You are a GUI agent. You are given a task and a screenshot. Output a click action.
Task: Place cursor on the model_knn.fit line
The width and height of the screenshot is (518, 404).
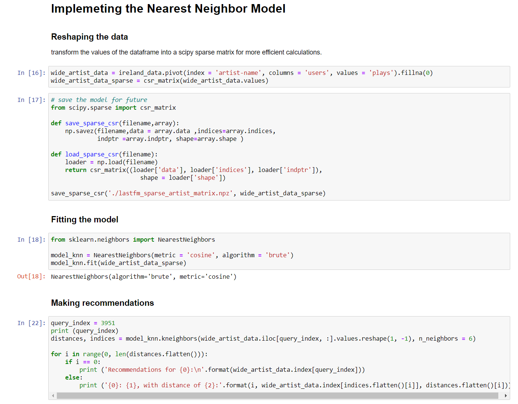[118, 263]
